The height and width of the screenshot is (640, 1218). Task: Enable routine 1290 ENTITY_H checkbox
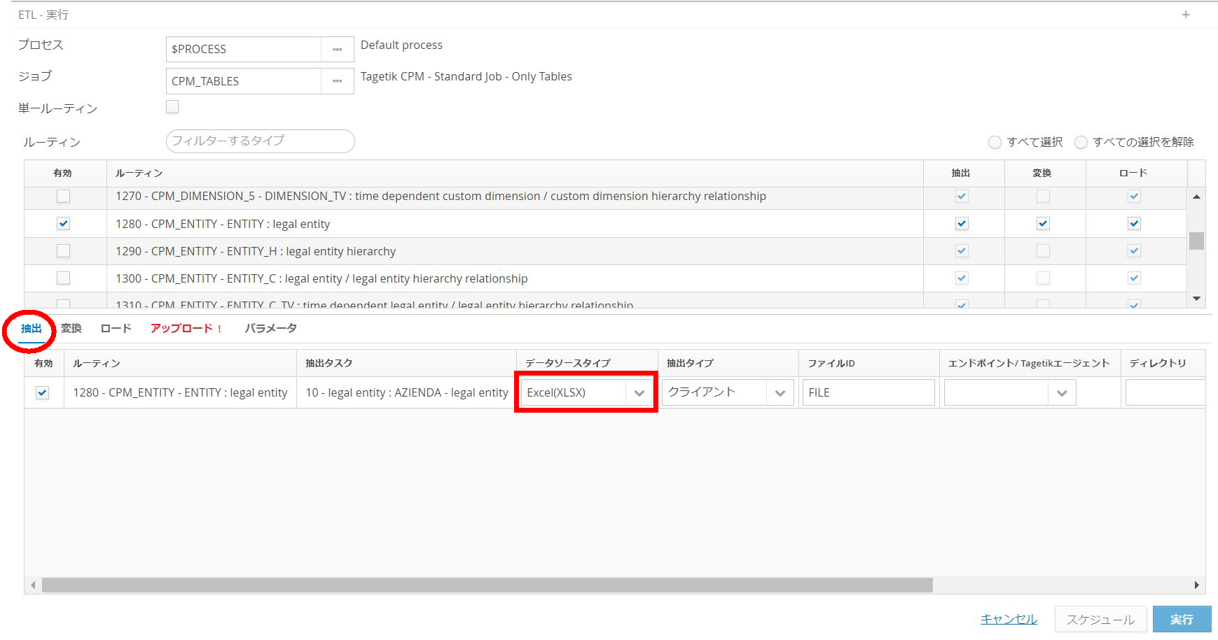(63, 251)
